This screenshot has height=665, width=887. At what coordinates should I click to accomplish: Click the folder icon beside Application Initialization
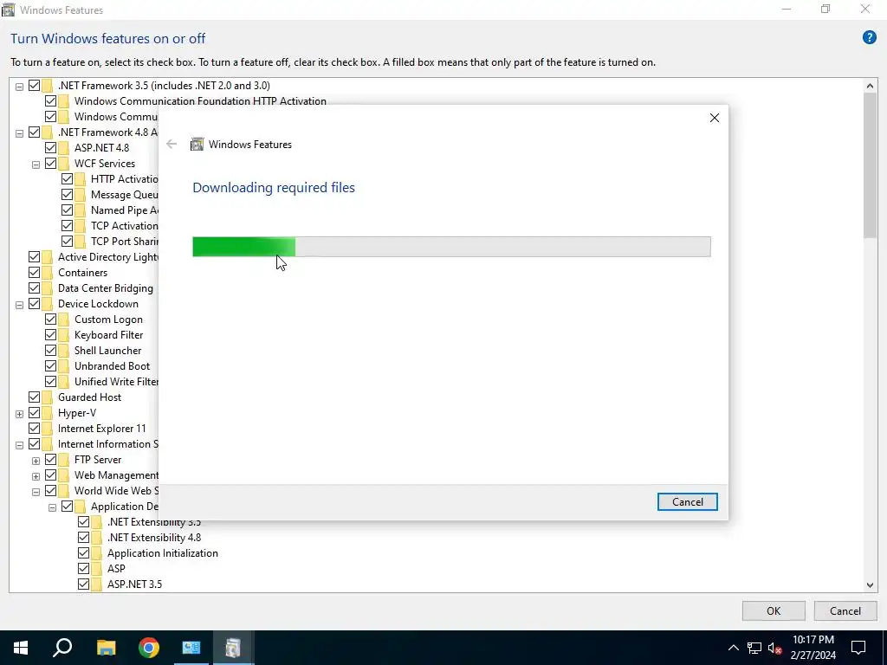pos(97,553)
